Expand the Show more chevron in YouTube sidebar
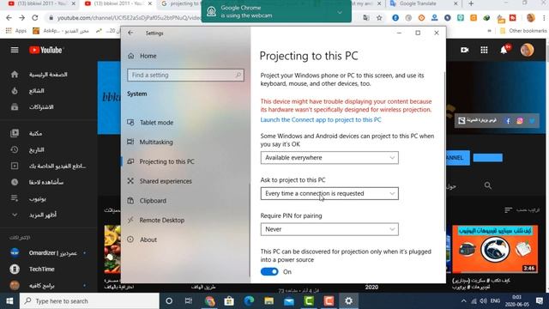 15,215
